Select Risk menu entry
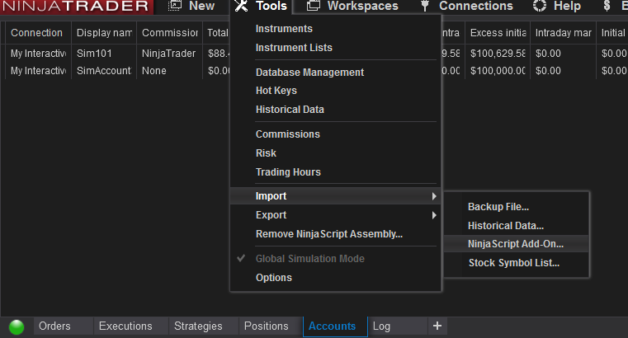The height and width of the screenshot is (338, 628). pos(266,153)
